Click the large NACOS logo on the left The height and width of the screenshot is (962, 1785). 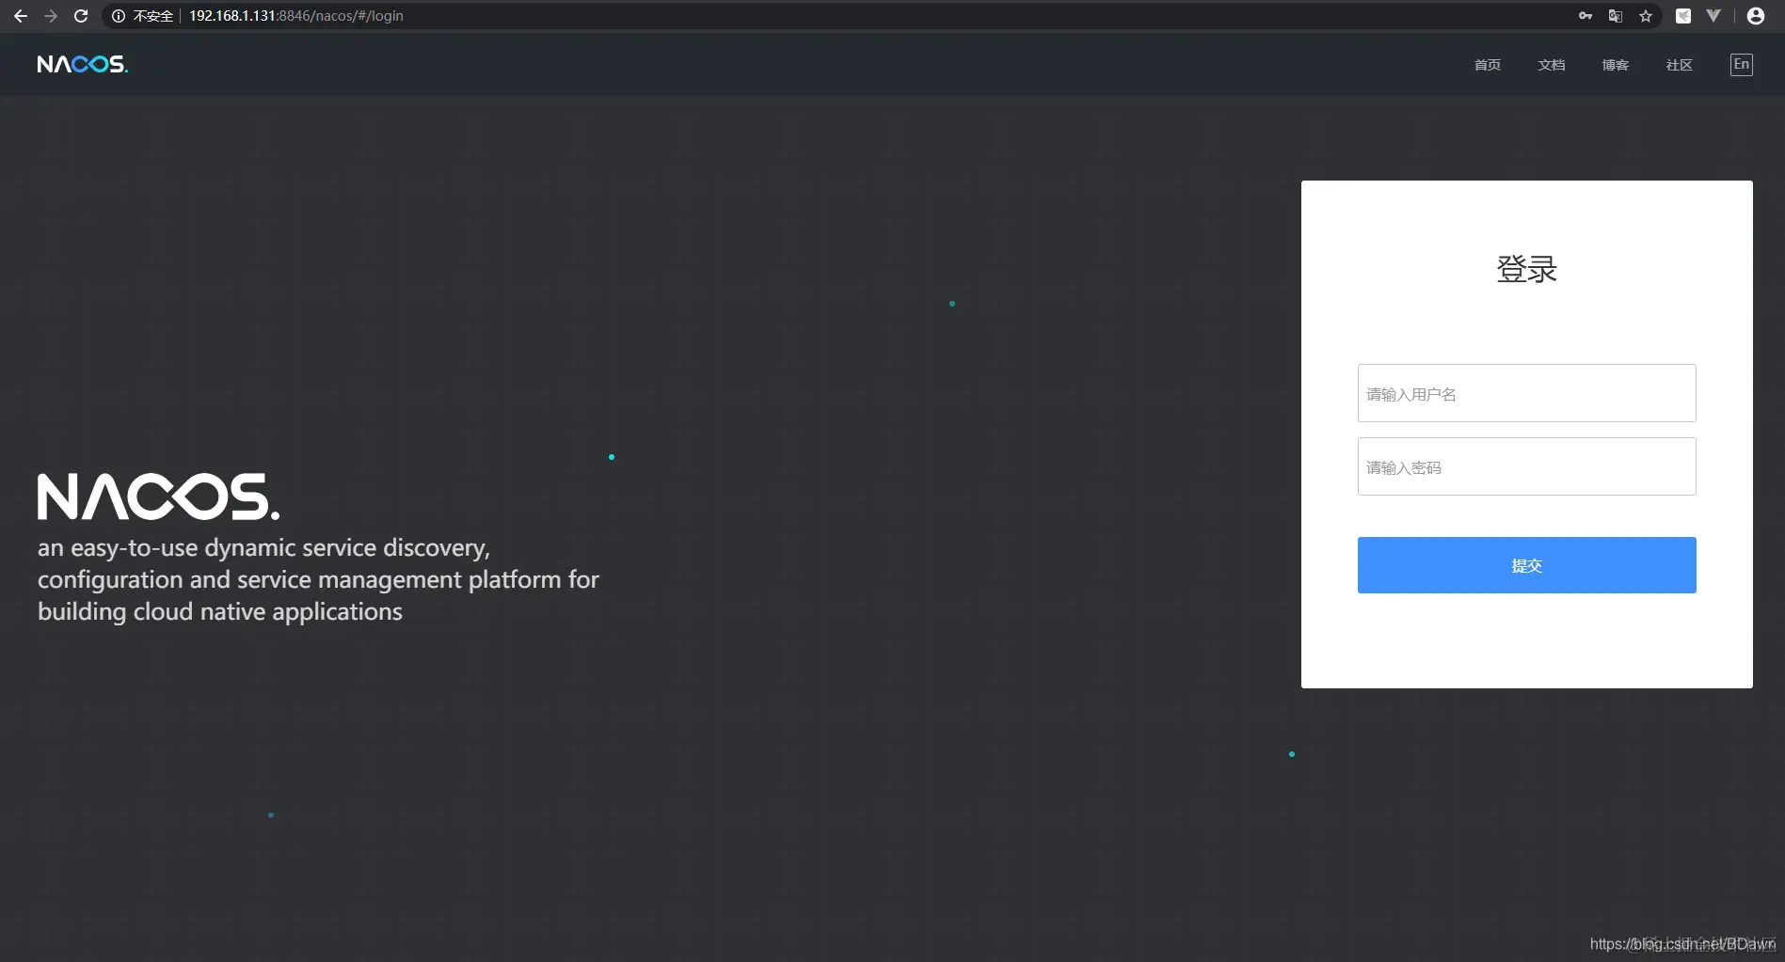[x=158, y=497]
